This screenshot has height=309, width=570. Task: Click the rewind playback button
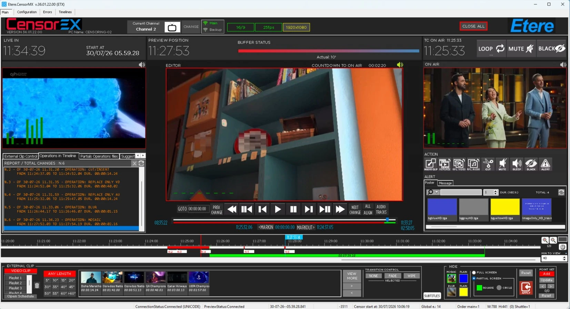[232, 209]
